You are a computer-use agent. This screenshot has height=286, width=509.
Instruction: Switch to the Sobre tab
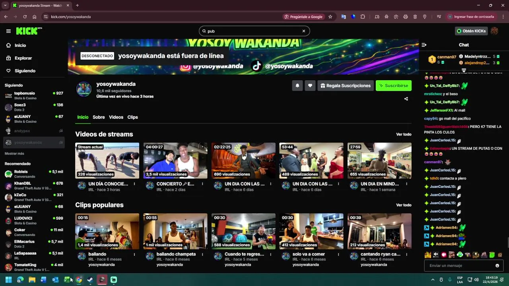99,117
